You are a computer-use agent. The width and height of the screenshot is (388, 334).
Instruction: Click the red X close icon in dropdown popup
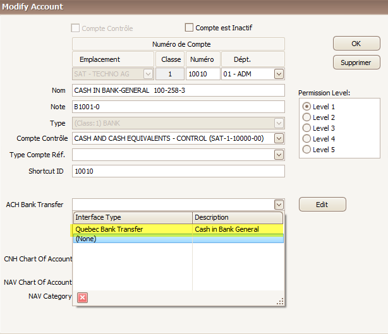82,297
